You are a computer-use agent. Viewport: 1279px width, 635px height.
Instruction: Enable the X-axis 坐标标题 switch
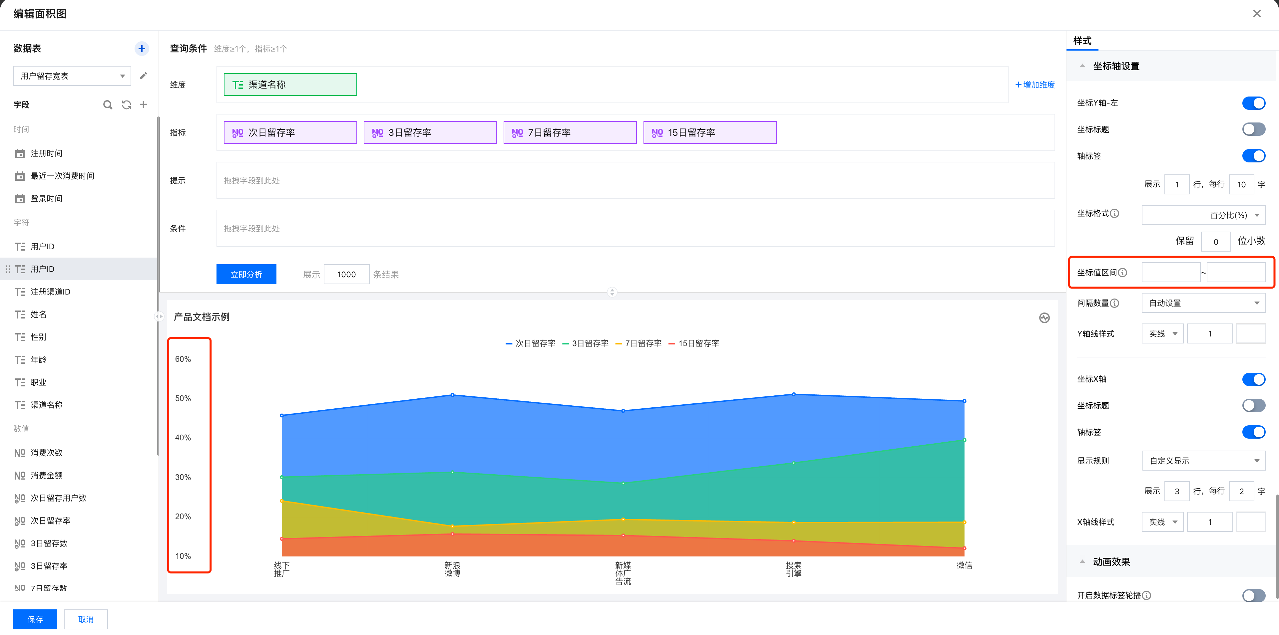click(x=1253, y=406)
